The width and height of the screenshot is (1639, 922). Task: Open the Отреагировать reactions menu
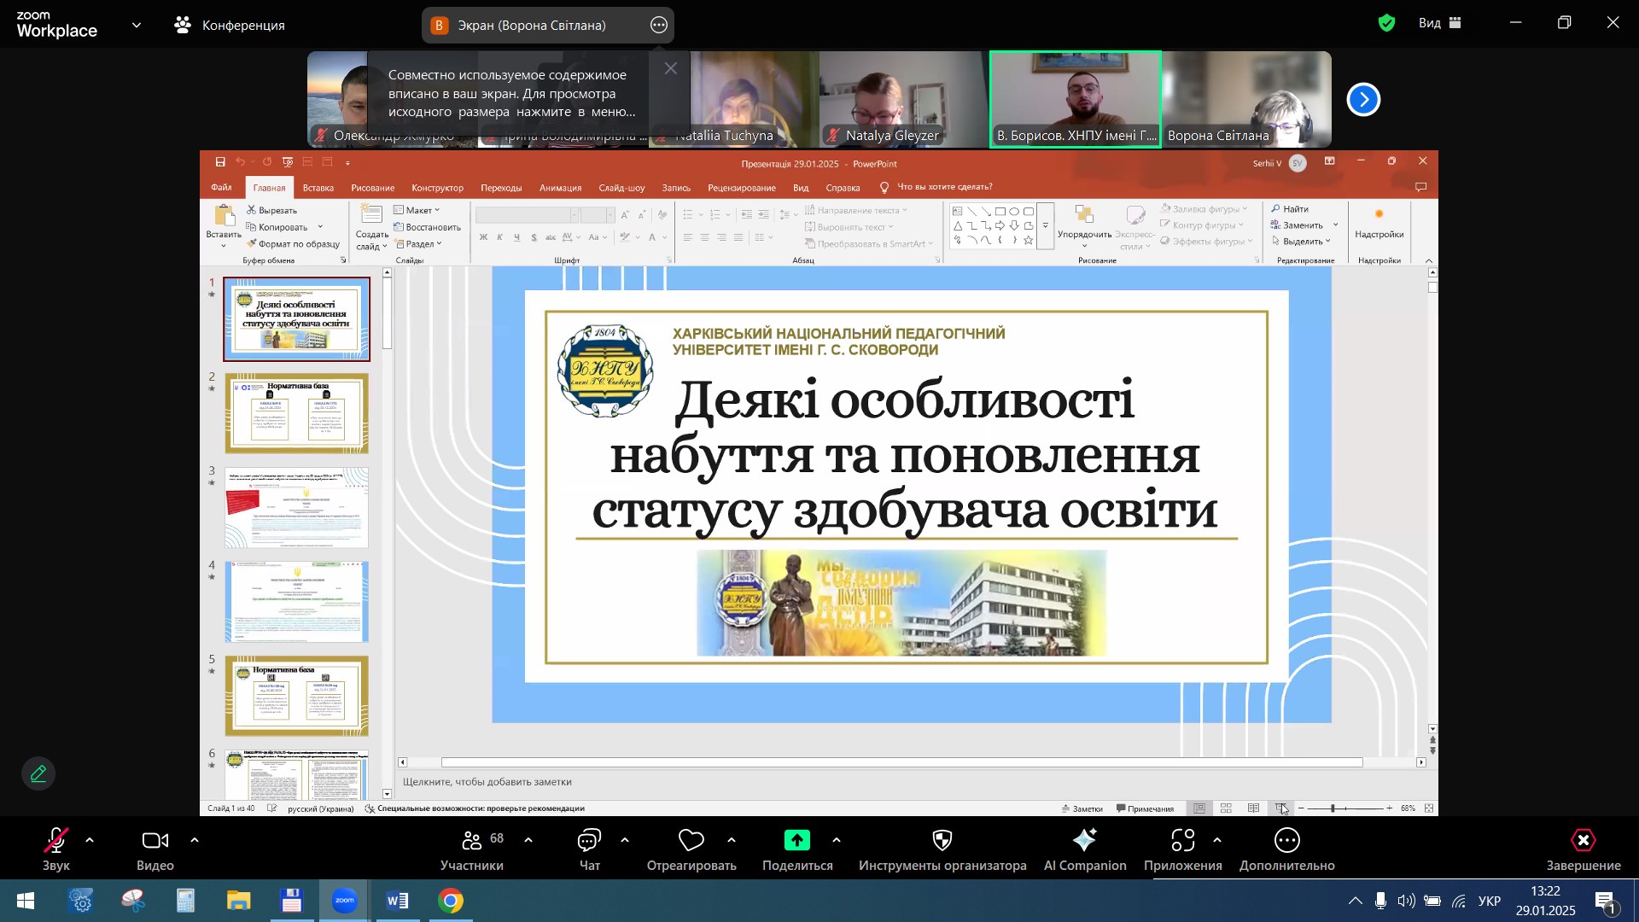point(691,849)
